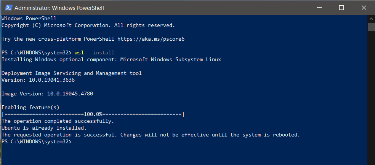Click the Image Version 10.0.19045.4780 line
375x165 pixels.
(47, 94)
